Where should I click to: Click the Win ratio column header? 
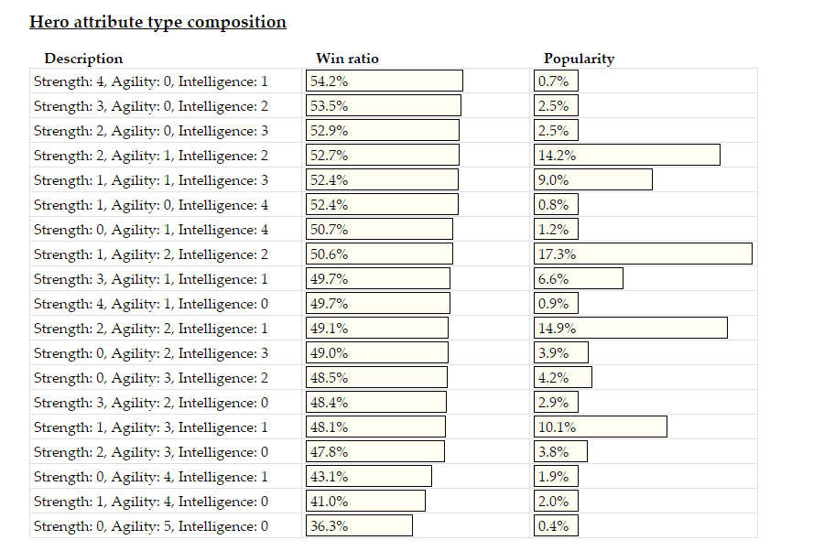point(347,59)
